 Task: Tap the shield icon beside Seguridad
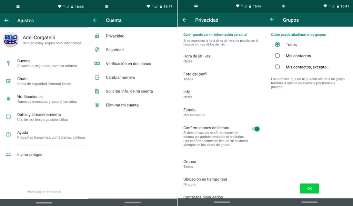pos(97,50)
